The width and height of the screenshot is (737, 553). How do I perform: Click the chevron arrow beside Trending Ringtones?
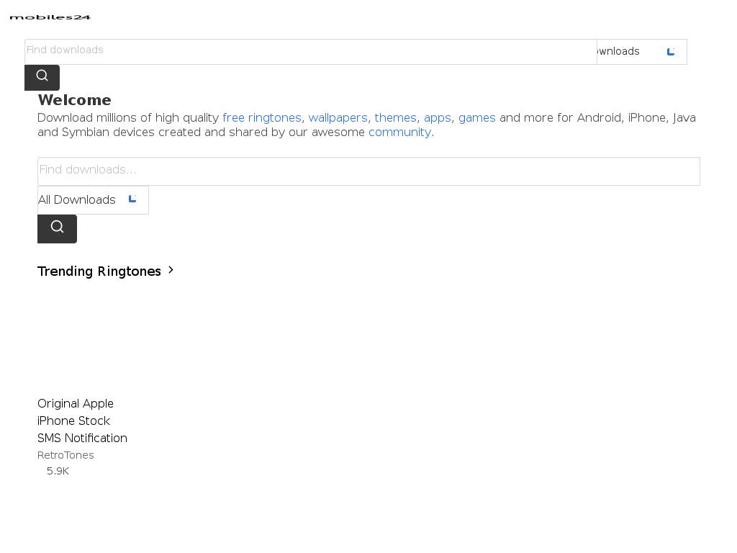pos(171,270)
